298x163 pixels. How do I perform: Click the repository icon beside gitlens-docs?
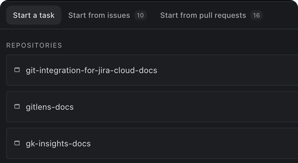(x=17, y=107)
